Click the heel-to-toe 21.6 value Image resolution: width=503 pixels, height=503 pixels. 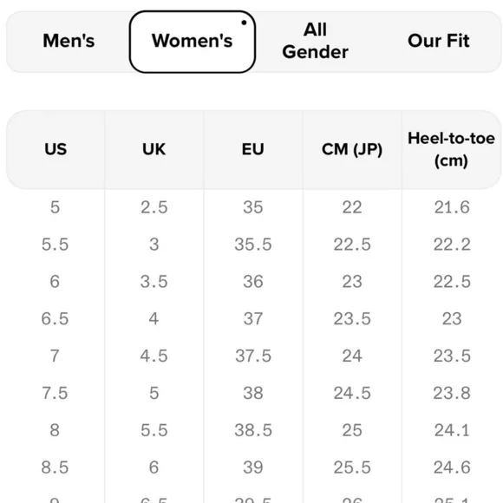click(x=452, y=207)
